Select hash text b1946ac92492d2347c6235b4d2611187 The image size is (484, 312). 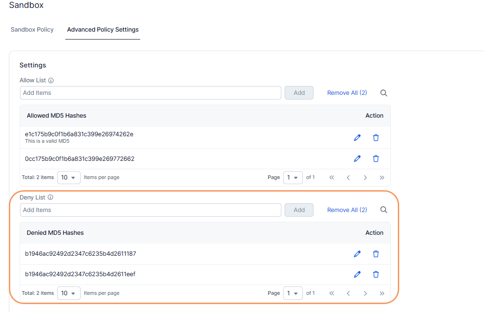pyautogui.click(x=80, y=253)
